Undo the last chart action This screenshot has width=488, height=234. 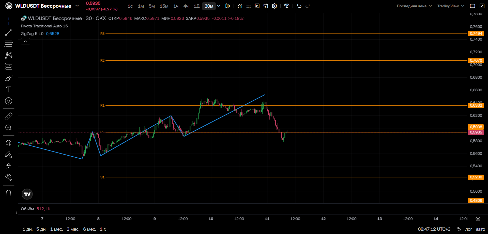pyautogui.click(x=299, y=6)
